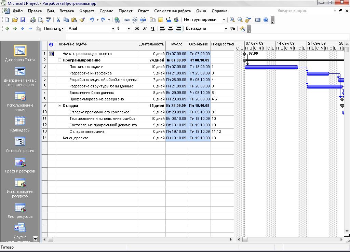Click the Format Painter brush icon

(82, 20)
